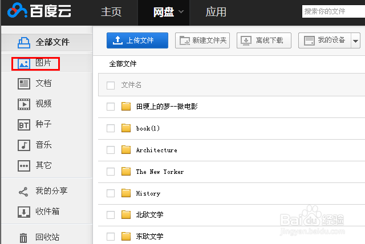Select 种子 label in the sidebar
This screenshot has height=244, width=365.
(x=43, y=124)
